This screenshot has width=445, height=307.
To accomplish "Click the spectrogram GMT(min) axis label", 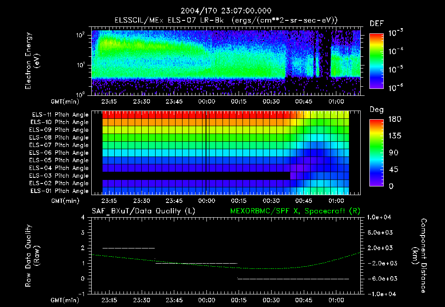I will coord(65,101).
